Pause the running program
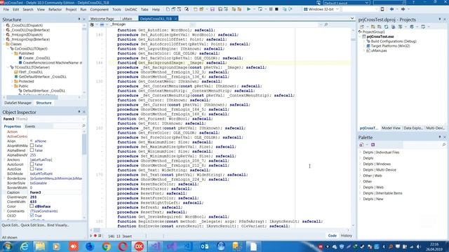This screenshot has height=252, width=449. (x=271, y=9)
